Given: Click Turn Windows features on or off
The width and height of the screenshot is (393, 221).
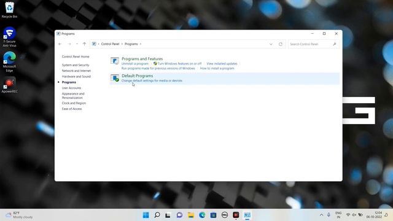Looking at the screenshot, I should [x=179, y=64].
